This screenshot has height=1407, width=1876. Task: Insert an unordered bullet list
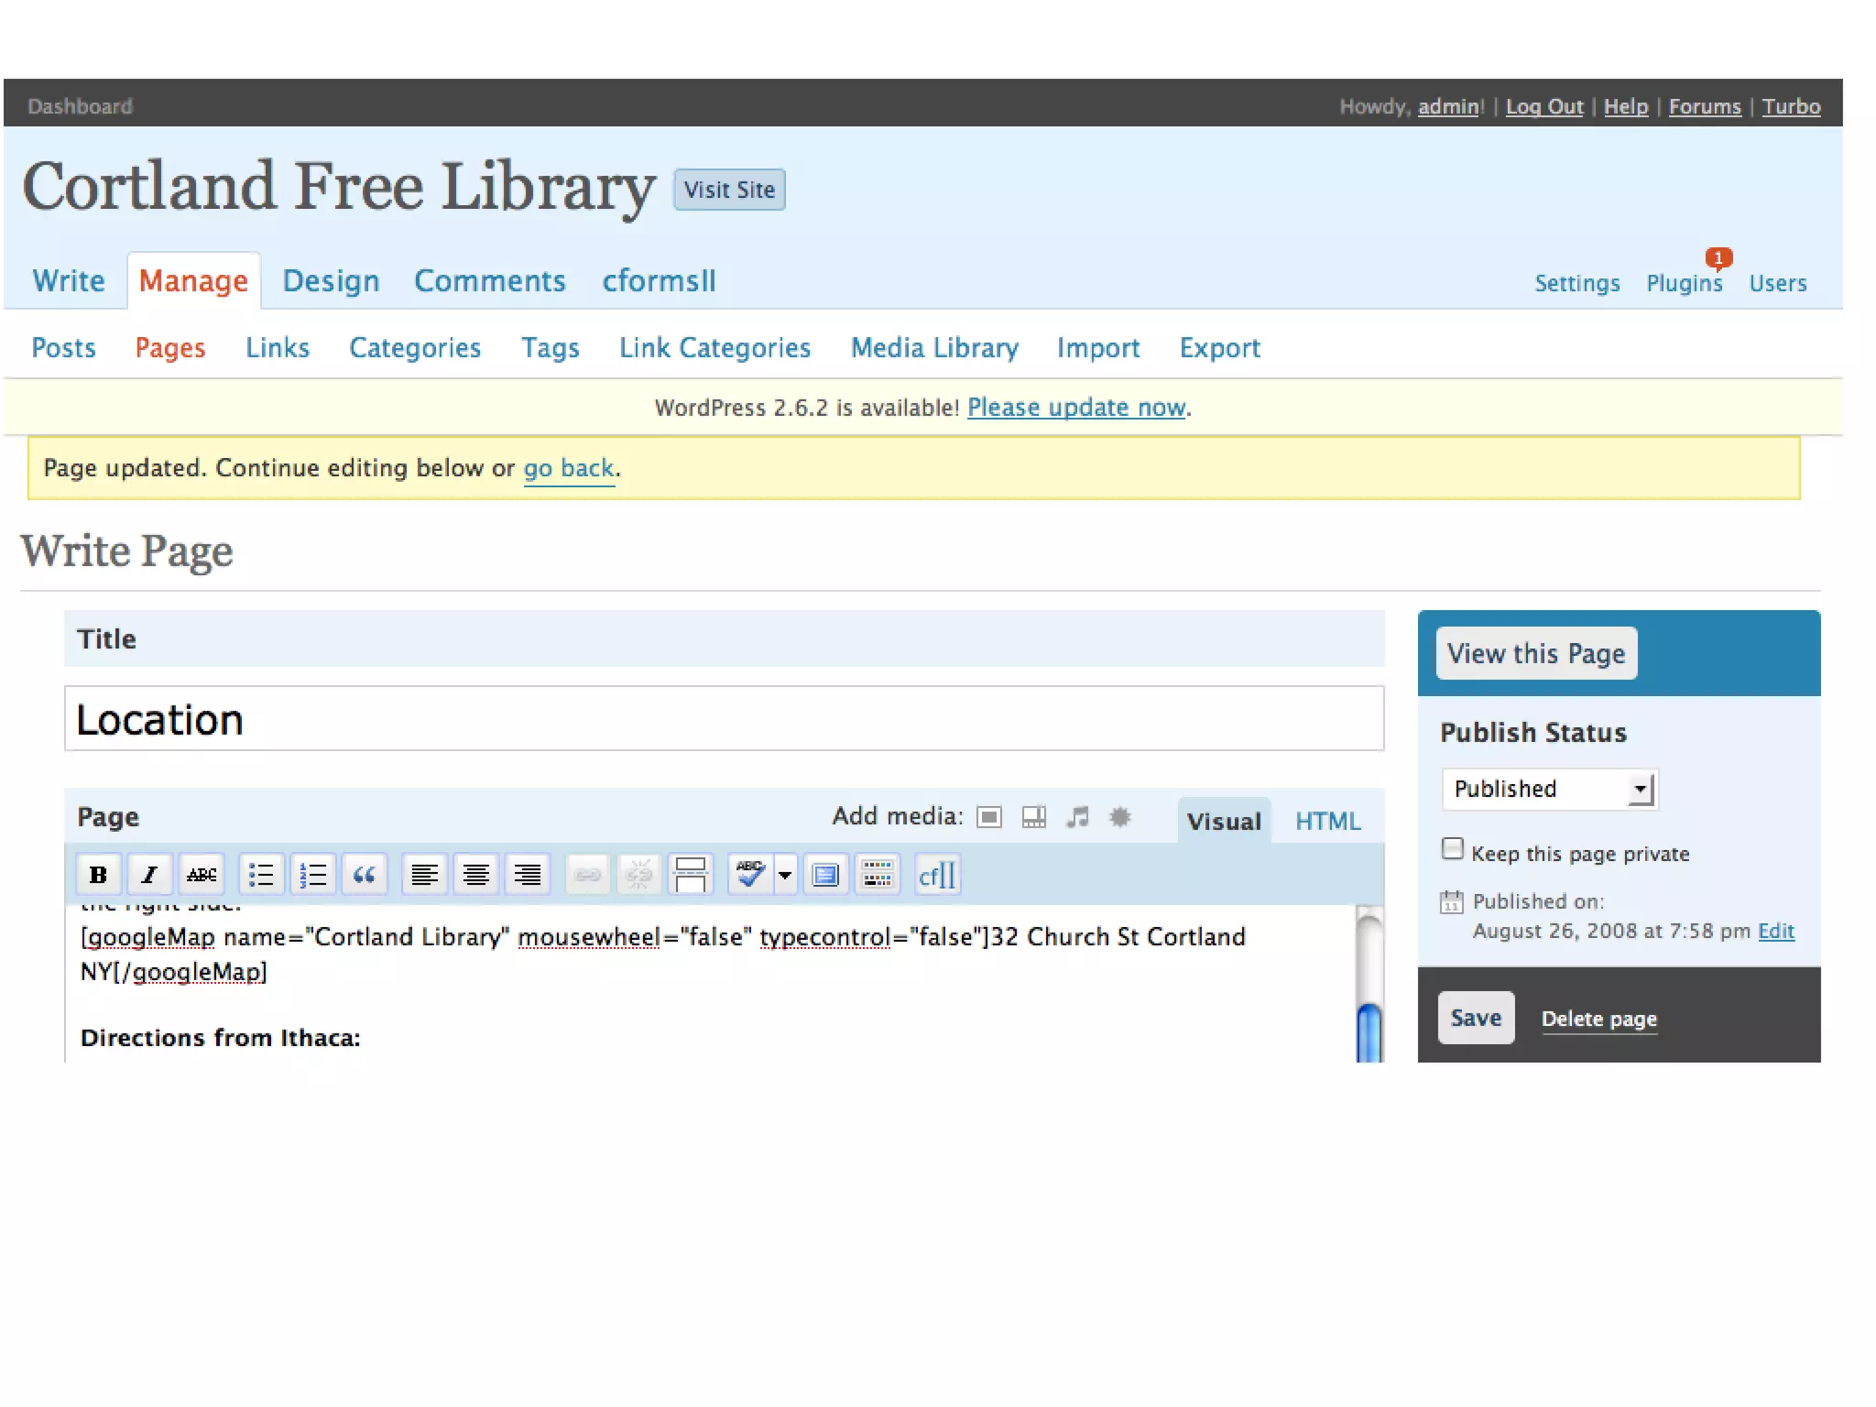point(261,875)
